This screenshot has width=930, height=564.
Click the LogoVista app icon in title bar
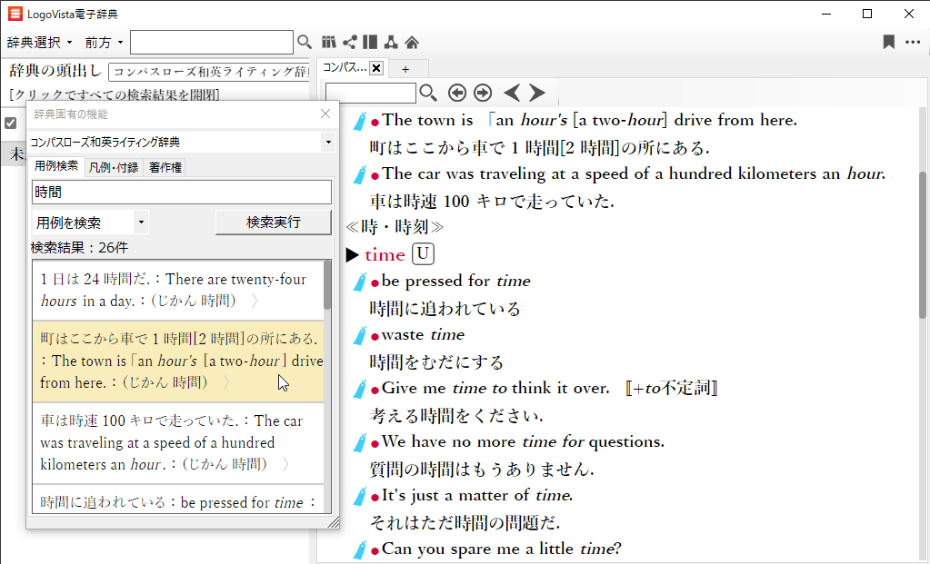(15, 14)
